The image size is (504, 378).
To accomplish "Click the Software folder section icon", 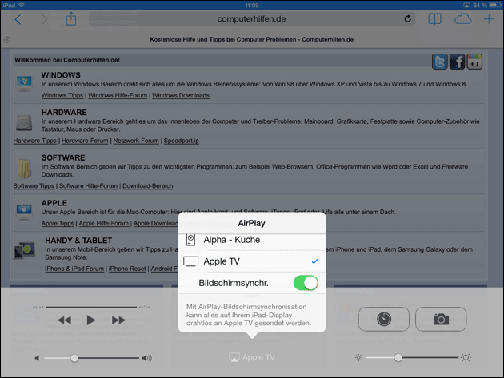I will [25, 169].
